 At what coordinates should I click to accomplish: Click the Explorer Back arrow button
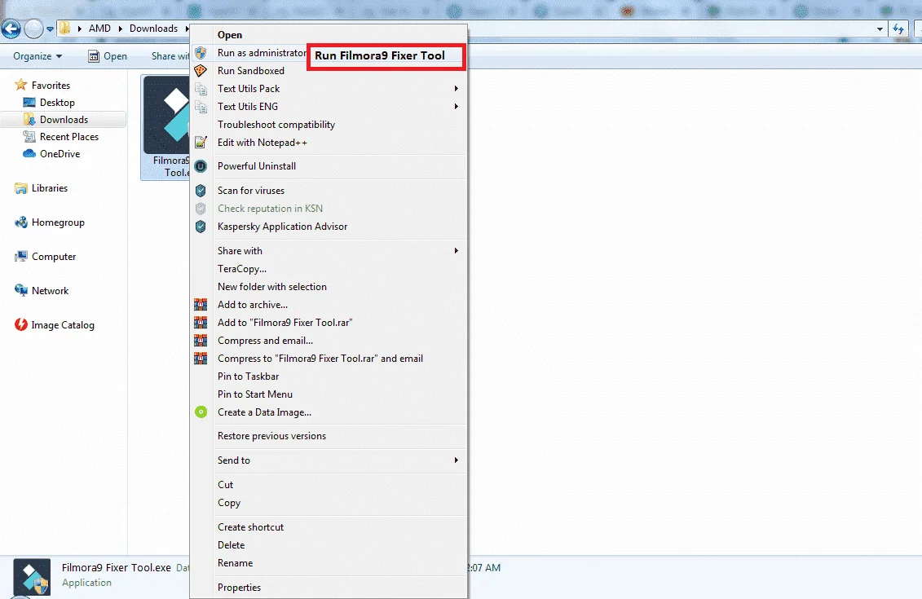(11, 29)
